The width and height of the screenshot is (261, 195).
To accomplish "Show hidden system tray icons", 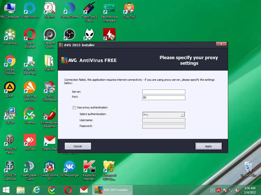I will point(212,190).
